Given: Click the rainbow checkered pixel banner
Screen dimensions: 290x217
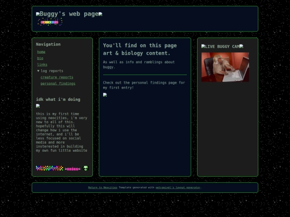Looking at the screenshot, I should coord(49,168).
